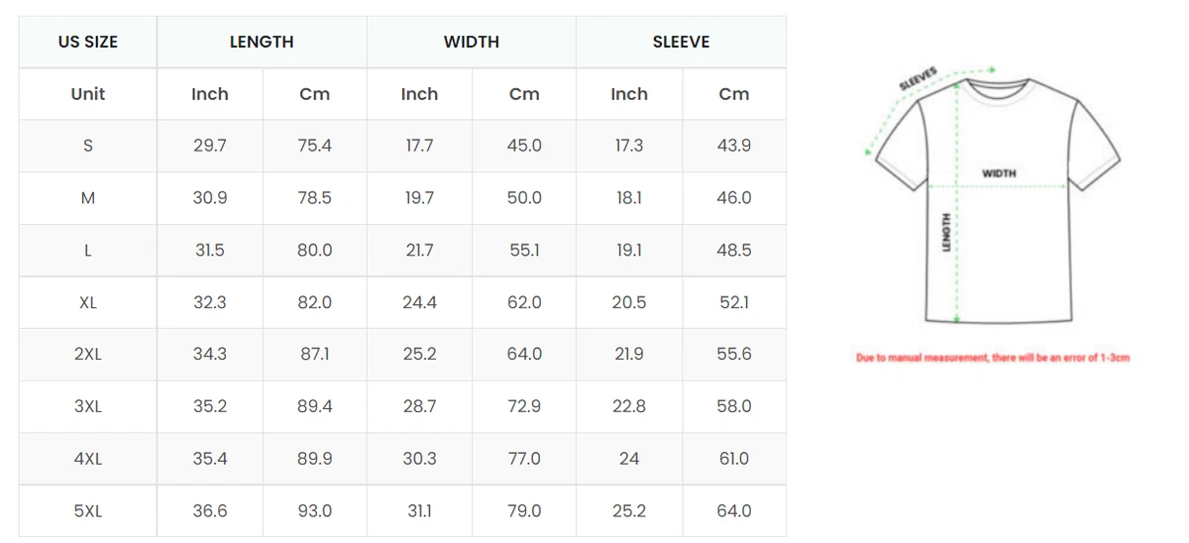Click the WIDTH label on the shirt diagram

(x=999, y=173)
